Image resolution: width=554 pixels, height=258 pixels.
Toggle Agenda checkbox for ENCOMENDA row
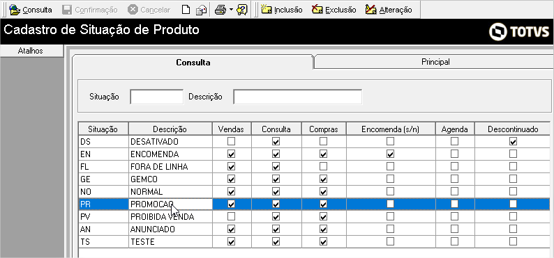454,154
